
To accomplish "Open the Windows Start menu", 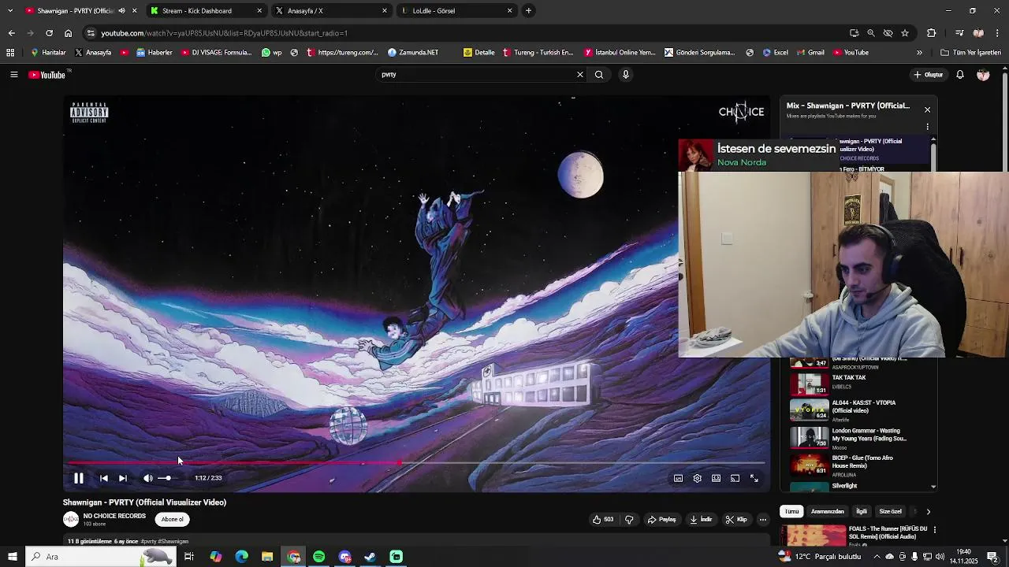I will tap(12, 557).
